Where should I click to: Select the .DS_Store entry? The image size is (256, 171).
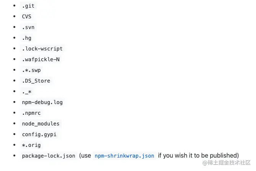pyautogui.click(x=36, y=81)
